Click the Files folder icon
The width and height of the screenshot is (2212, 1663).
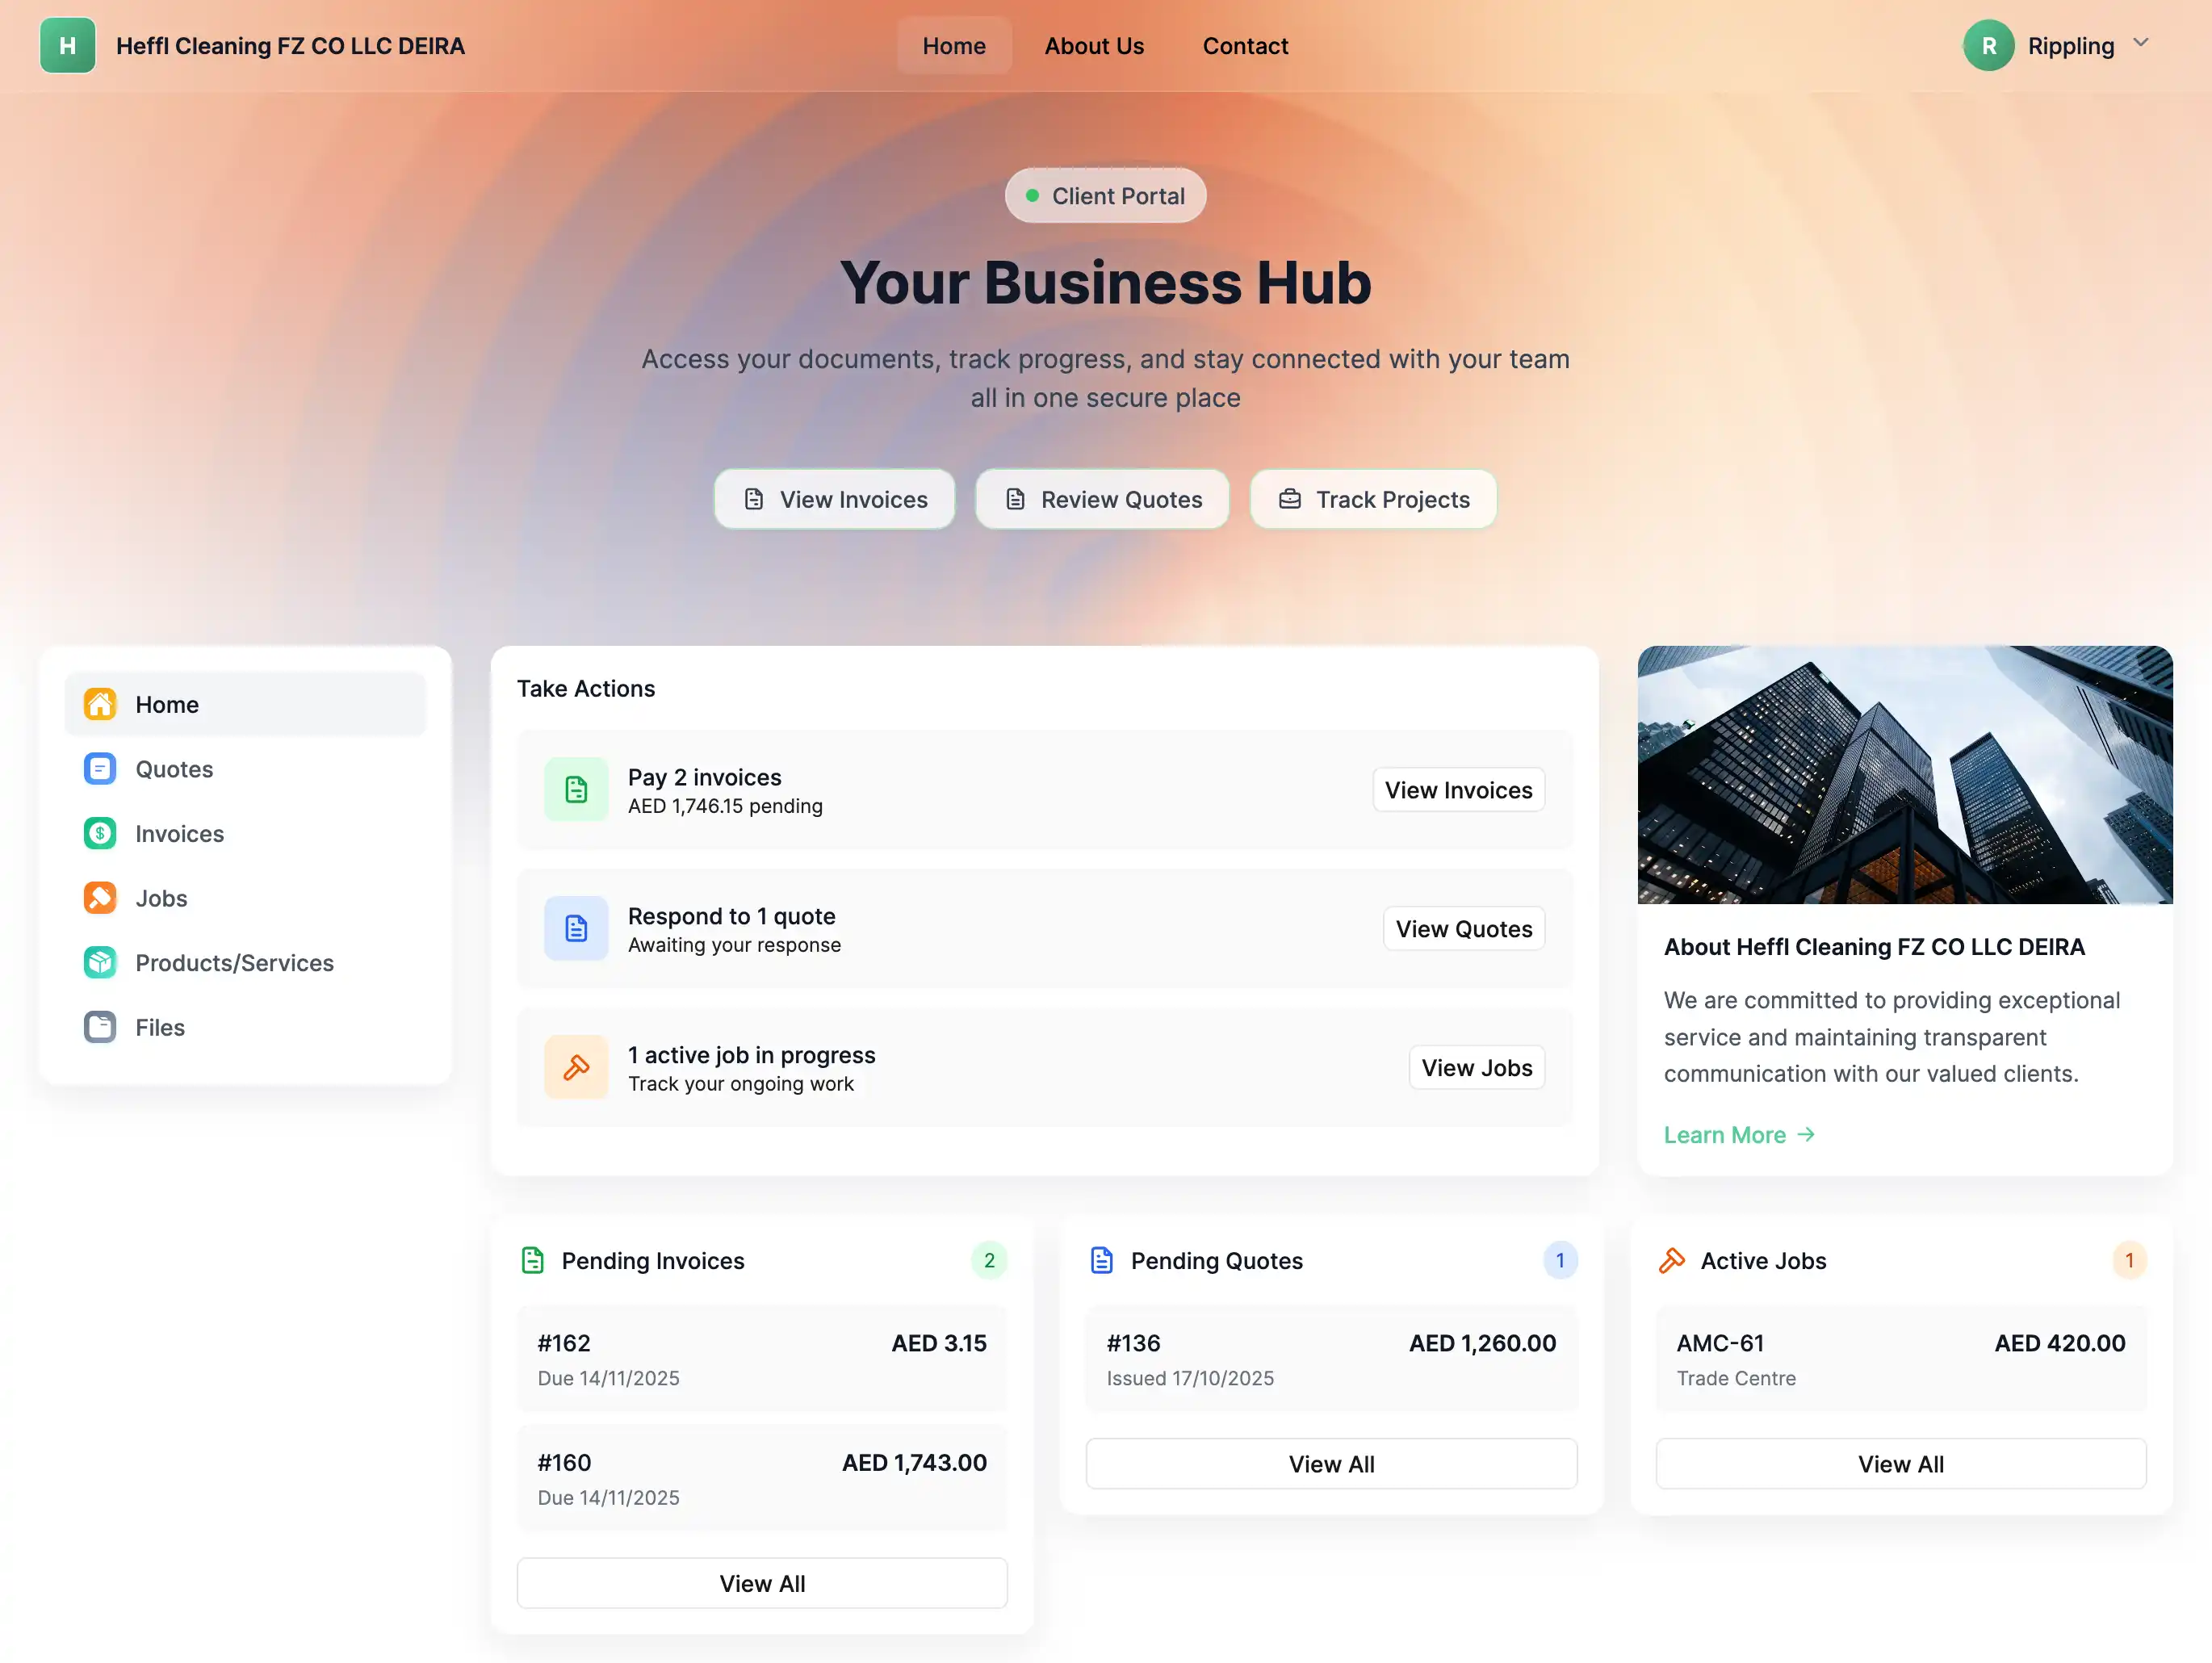(x=100, y=1027)
